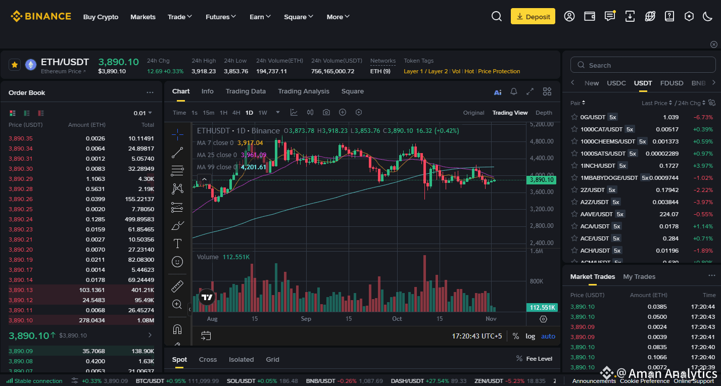Open the emoji icons tool
The height and width of the screenshot is (386, 721).
(177, 262)
